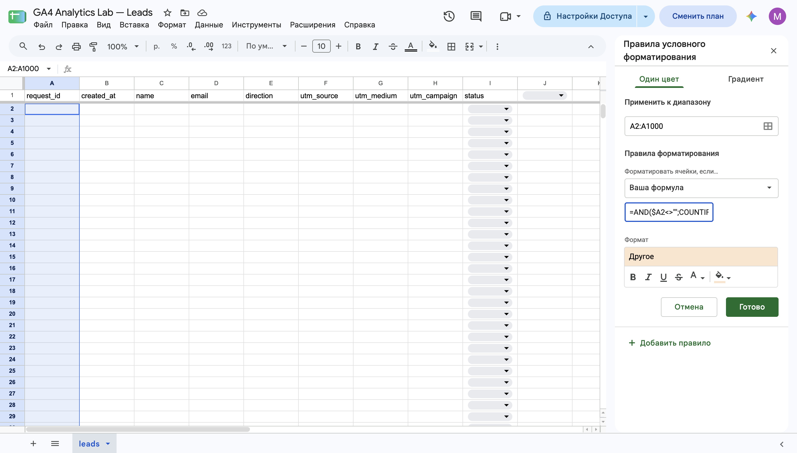Print the spreadsheet
Viewport: 797px width, 453px height.
pos(76,47)
